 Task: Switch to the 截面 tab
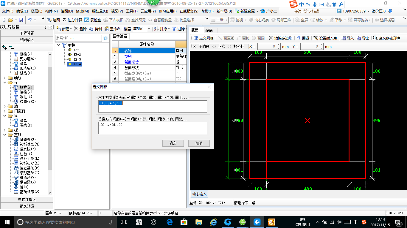pos(195,30)
